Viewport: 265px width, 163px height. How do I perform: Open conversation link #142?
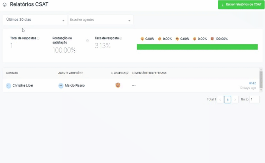click(252, 83)
